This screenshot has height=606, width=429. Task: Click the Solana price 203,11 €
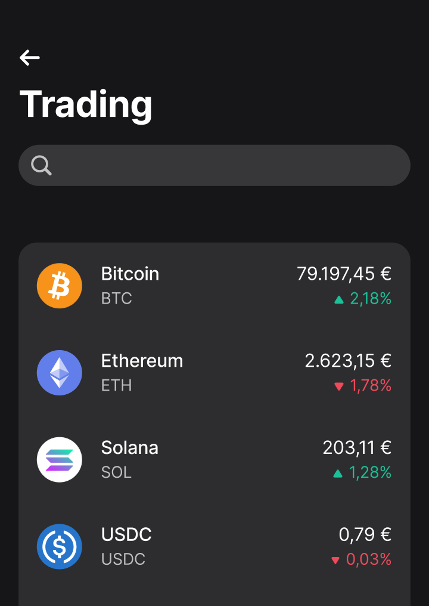pyautogui.click(x=357, y=448)
